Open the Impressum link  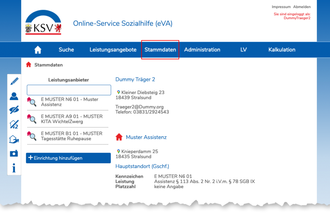click(x=281, y=7)
